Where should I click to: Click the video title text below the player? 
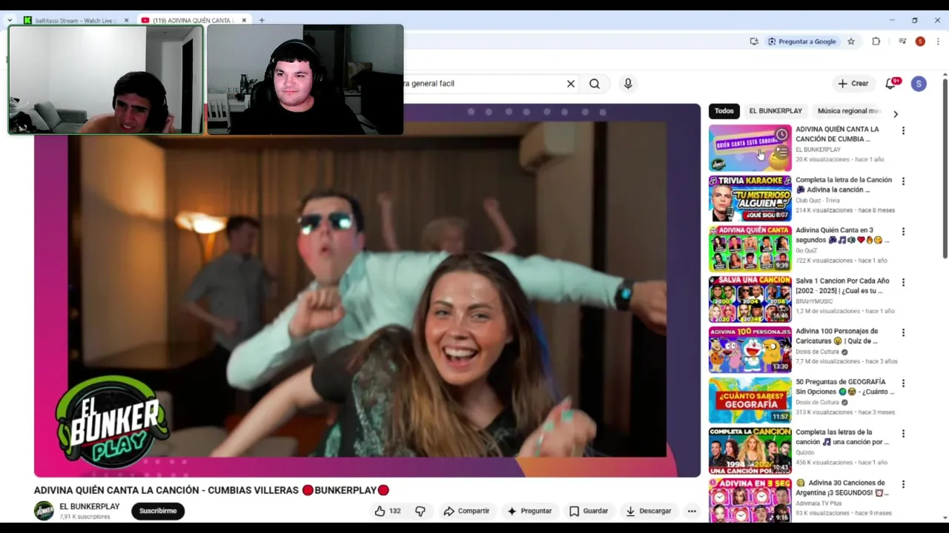point(211,490)
